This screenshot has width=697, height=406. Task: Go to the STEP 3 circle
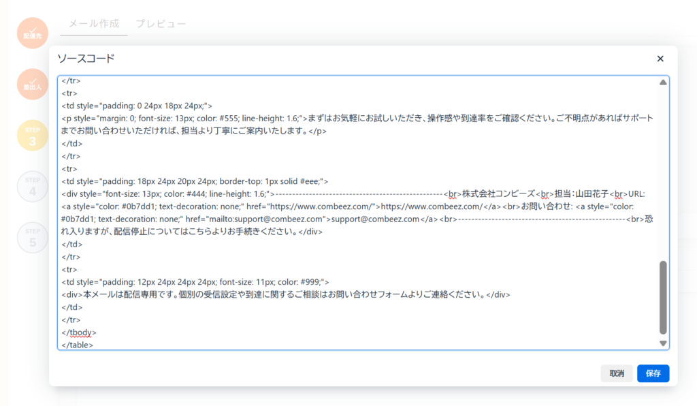coord(33,135)
